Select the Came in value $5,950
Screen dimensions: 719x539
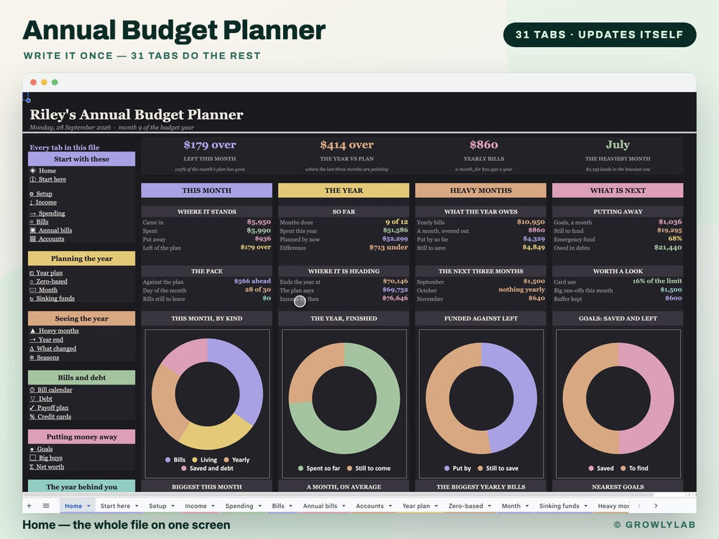[x=258, y=222]
